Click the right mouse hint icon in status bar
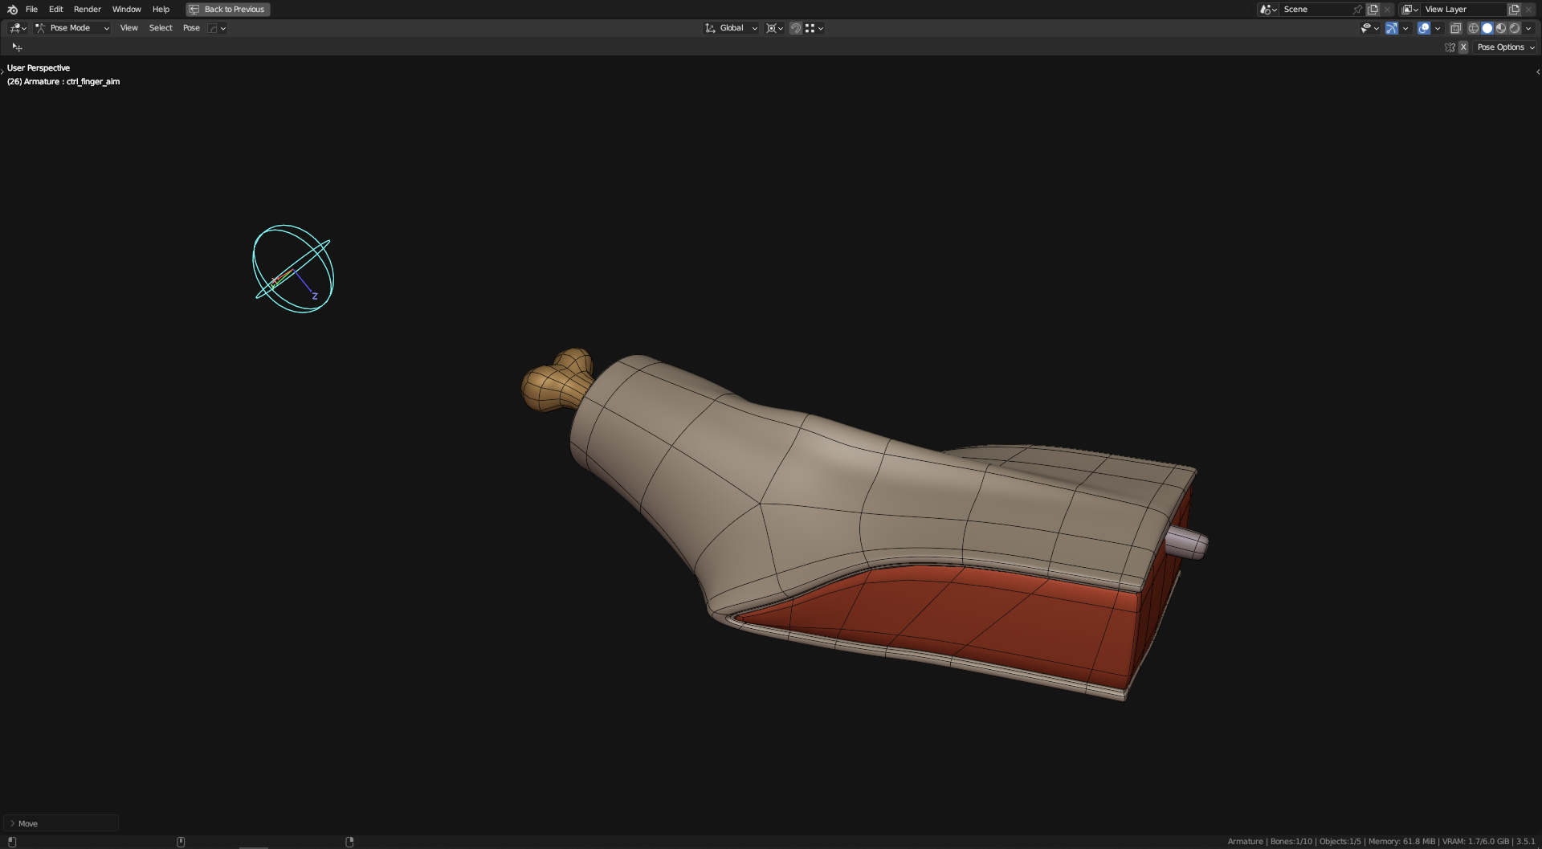This screenshot has height=849, width=1542. coord(349,842)
